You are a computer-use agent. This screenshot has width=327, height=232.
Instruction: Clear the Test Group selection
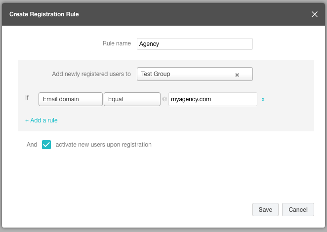(x=237, y=75)
